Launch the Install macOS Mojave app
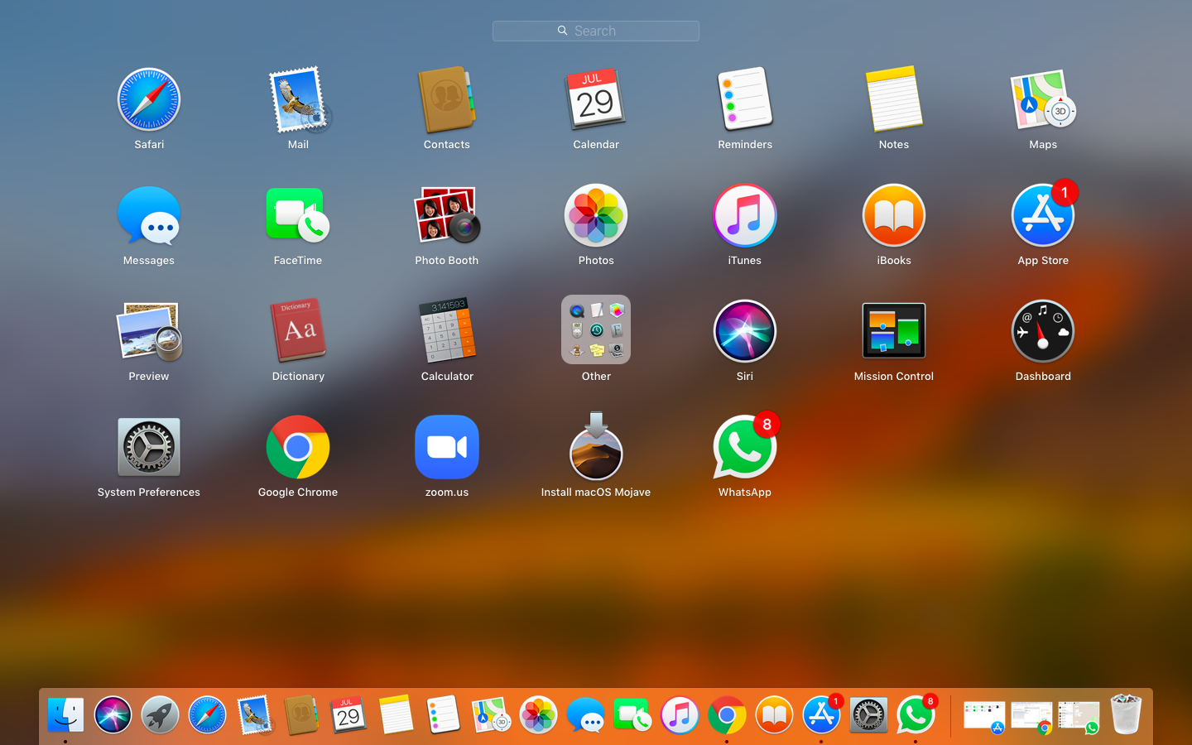Screen dimensions: 1192x745 (x=596, y=447)
